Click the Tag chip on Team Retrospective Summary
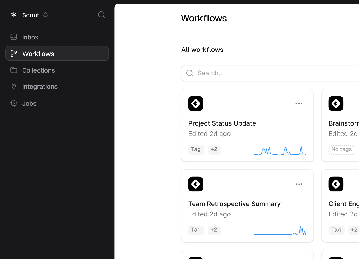This screenshot has height=259, width=359. coord(196,230)
